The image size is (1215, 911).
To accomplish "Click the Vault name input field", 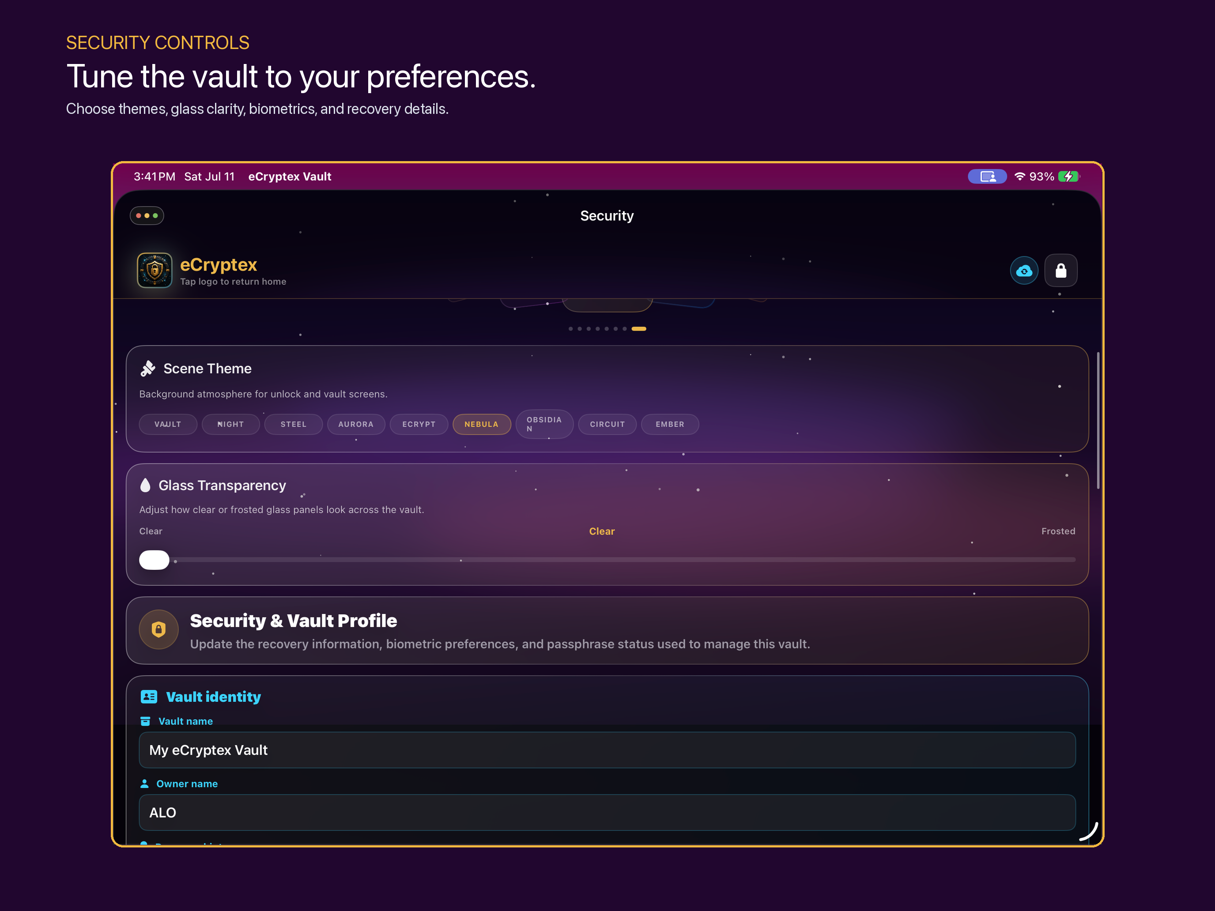I will (607, 750).
